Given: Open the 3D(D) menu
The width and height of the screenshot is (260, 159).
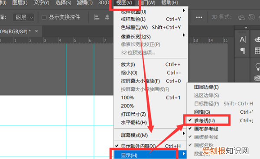Looking at the screenshot, I should click(104, 3).
